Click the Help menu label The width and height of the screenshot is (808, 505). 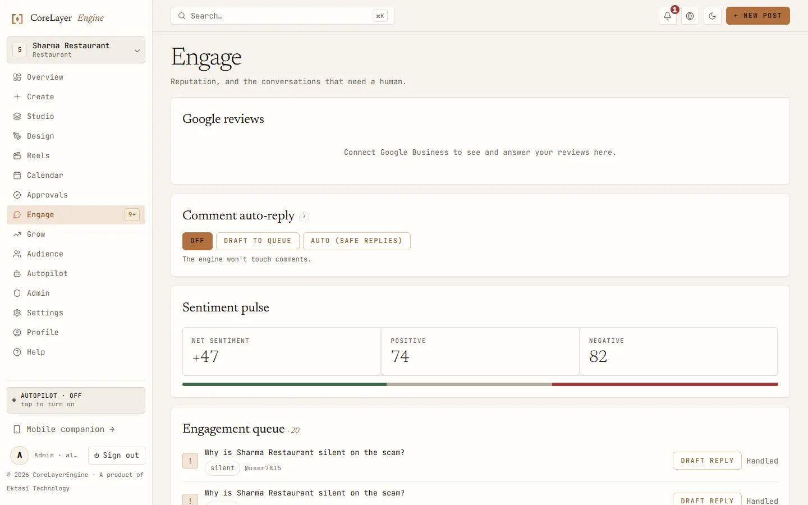[36, 352]
